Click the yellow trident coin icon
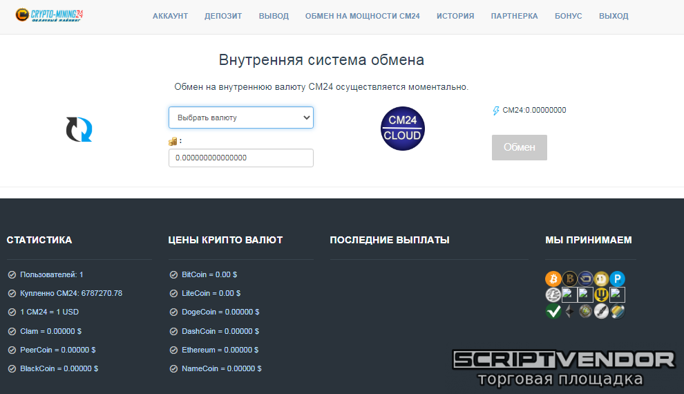 [x=601, y=295]
